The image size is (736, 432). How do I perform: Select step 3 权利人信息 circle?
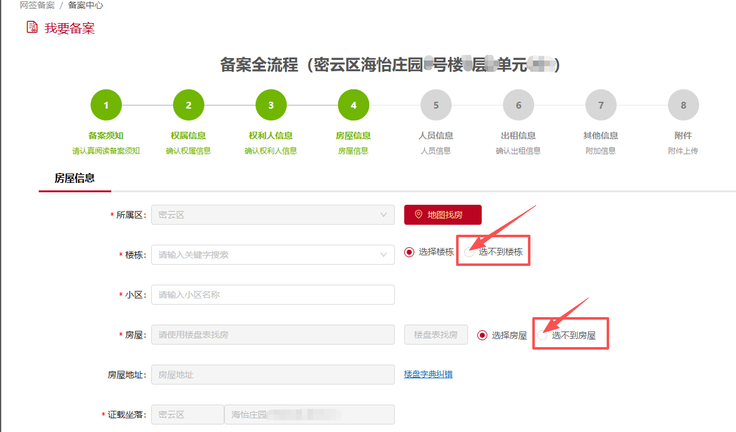271,105
